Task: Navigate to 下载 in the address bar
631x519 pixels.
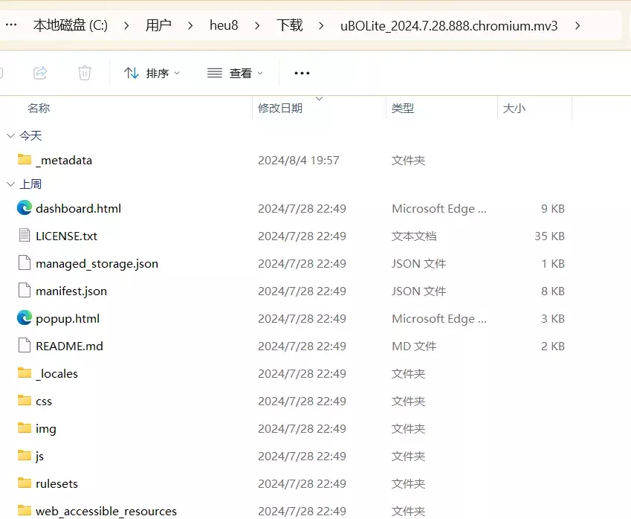Action: (290, 25)
